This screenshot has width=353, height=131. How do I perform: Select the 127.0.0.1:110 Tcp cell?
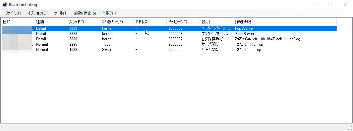click(x=249, y=44)
